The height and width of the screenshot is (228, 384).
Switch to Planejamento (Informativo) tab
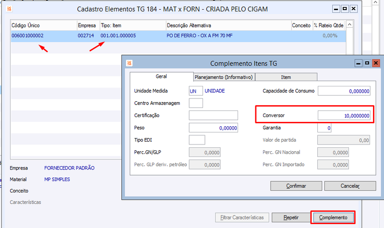point(224,77)
